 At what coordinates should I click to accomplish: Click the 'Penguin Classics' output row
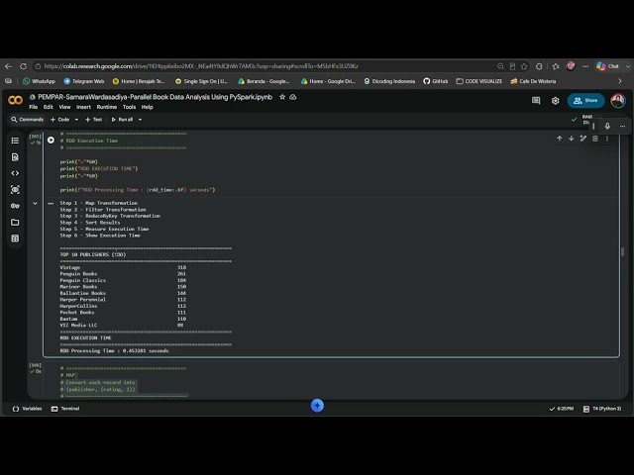(x=123, y=280)
